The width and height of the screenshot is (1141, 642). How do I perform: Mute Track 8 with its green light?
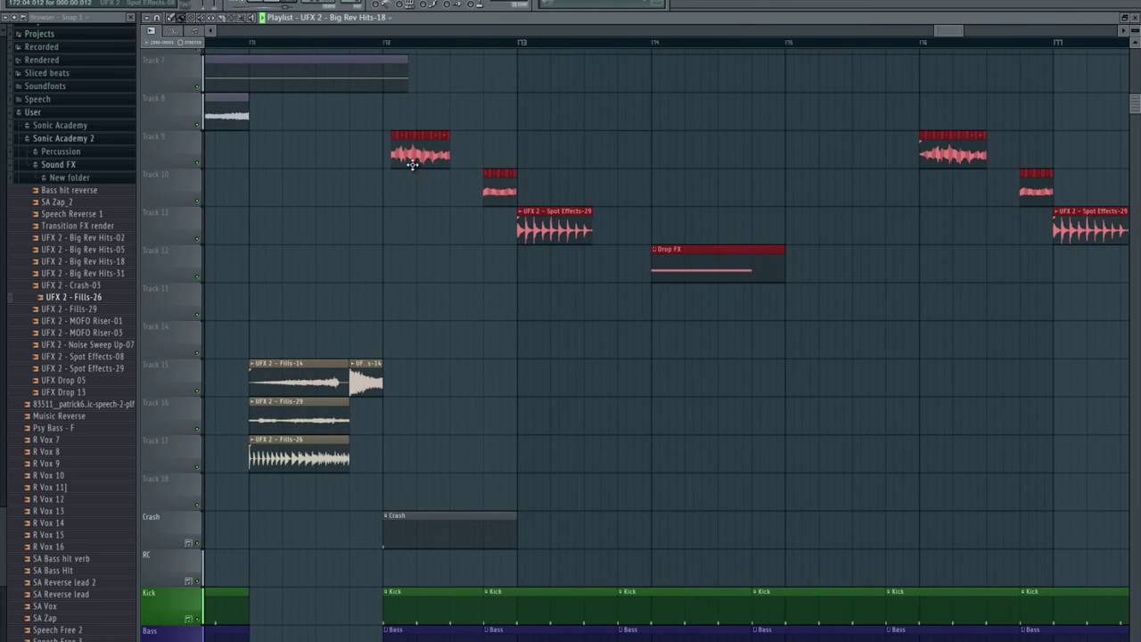pos(197,125)
